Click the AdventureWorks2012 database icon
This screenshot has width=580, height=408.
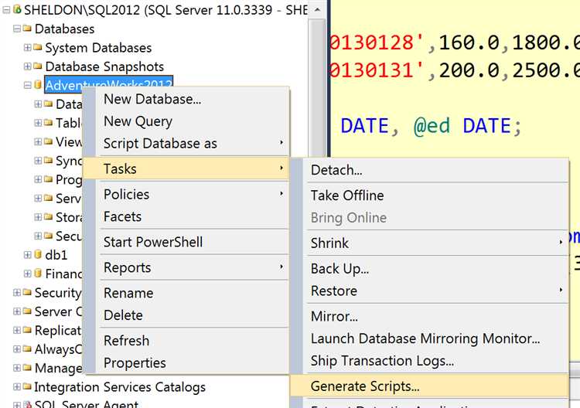point(38,85)
